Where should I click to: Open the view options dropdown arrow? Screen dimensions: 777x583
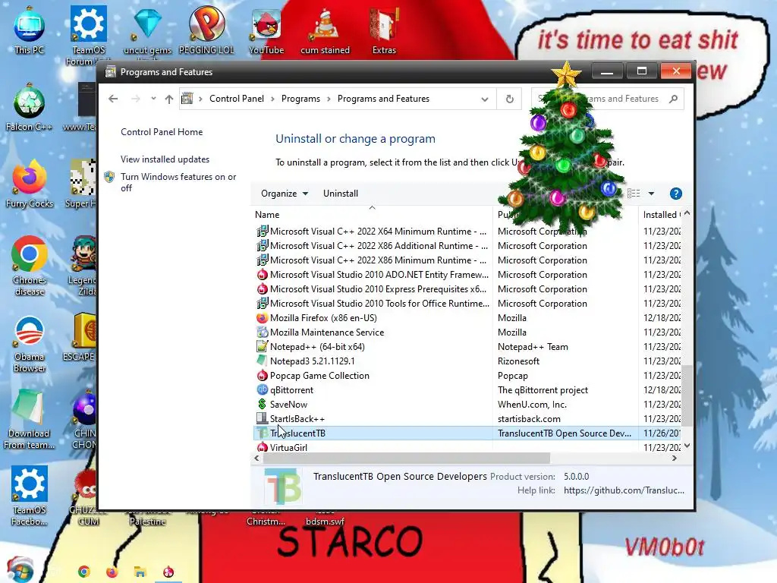pos(651,194)
